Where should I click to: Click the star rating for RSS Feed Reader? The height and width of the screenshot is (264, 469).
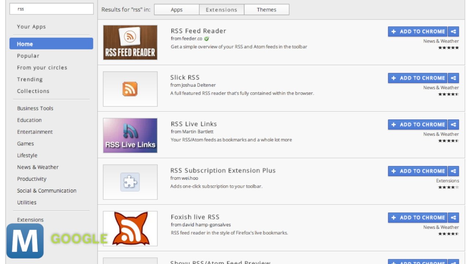[x=448, y=48]
